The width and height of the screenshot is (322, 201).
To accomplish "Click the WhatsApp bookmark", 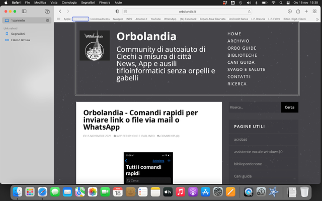I will (170, 19).
